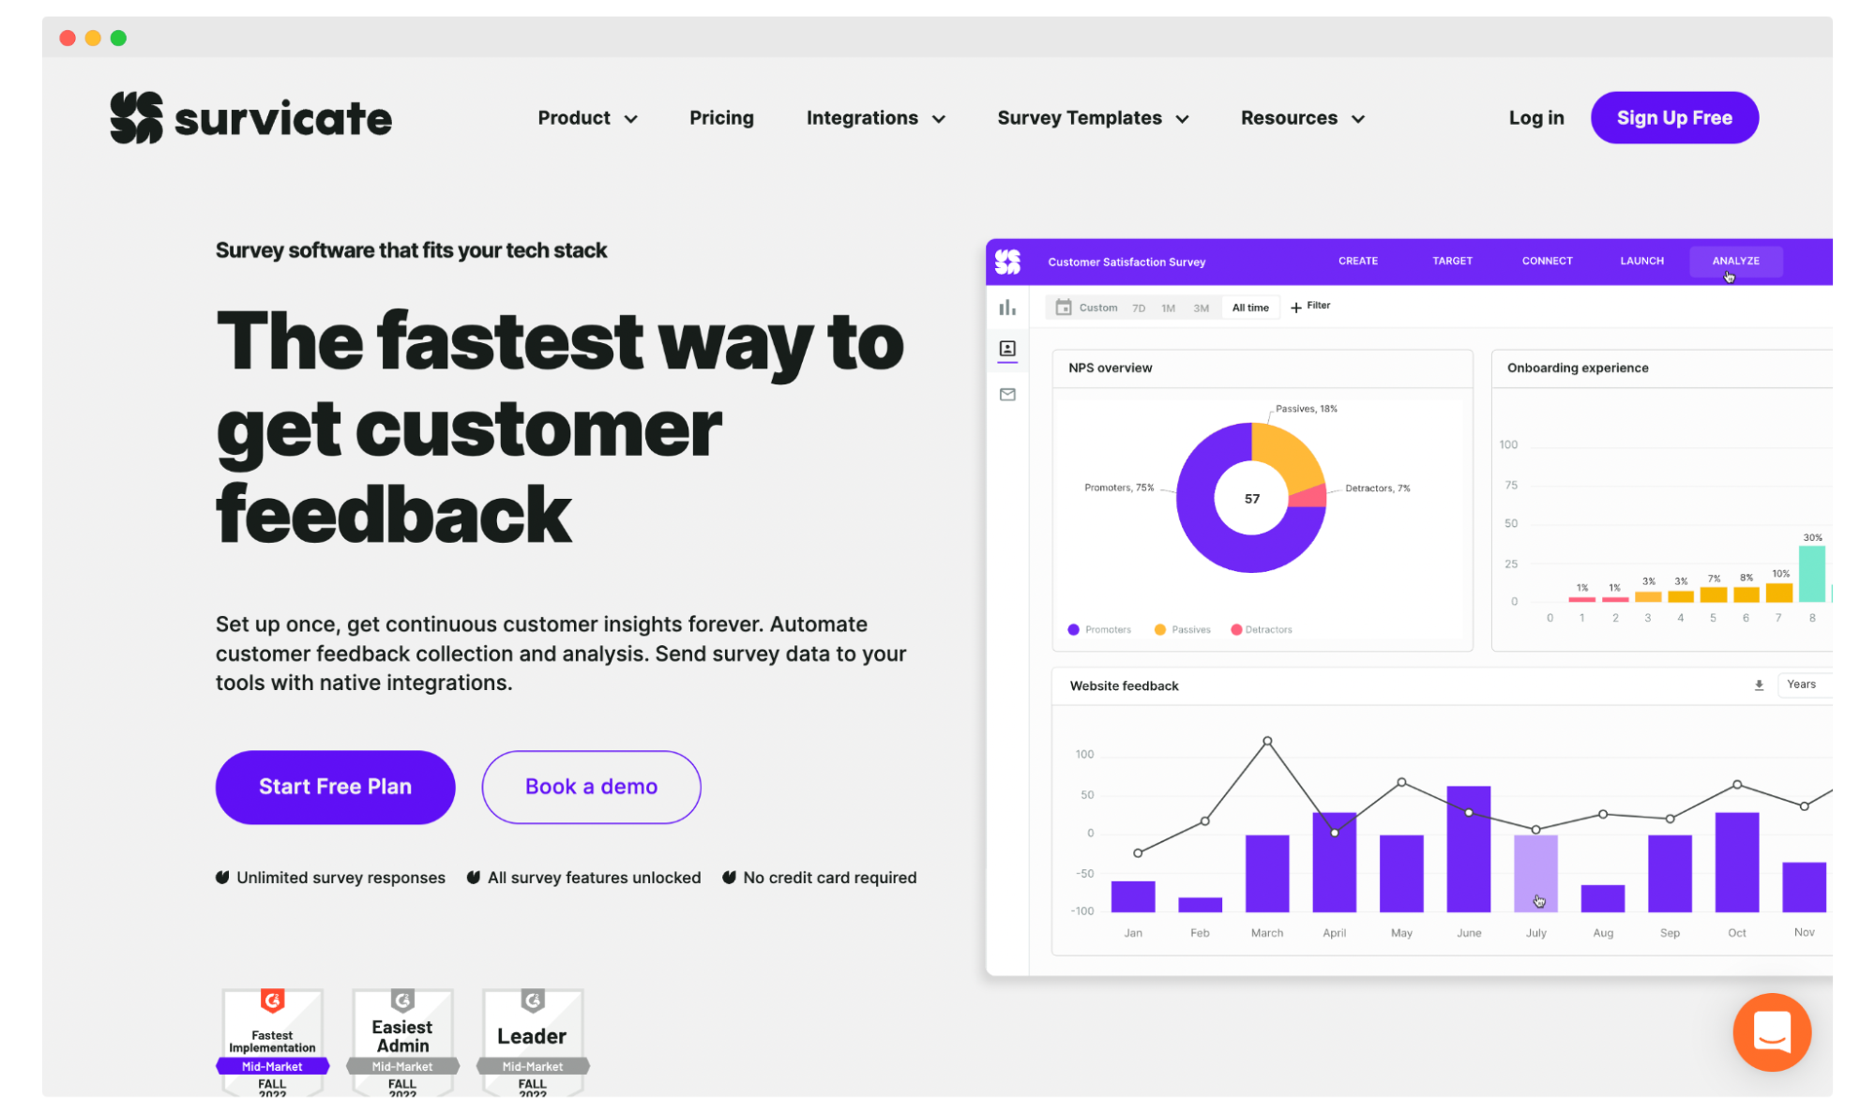The height and width of the screenshot is (1113, 1875).
Task: Click the email/envelope icon in sidebar
Action: tap(1006, 395)
